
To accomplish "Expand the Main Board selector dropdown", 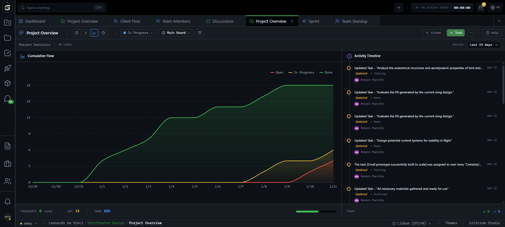I will click(x=176, y=33).
